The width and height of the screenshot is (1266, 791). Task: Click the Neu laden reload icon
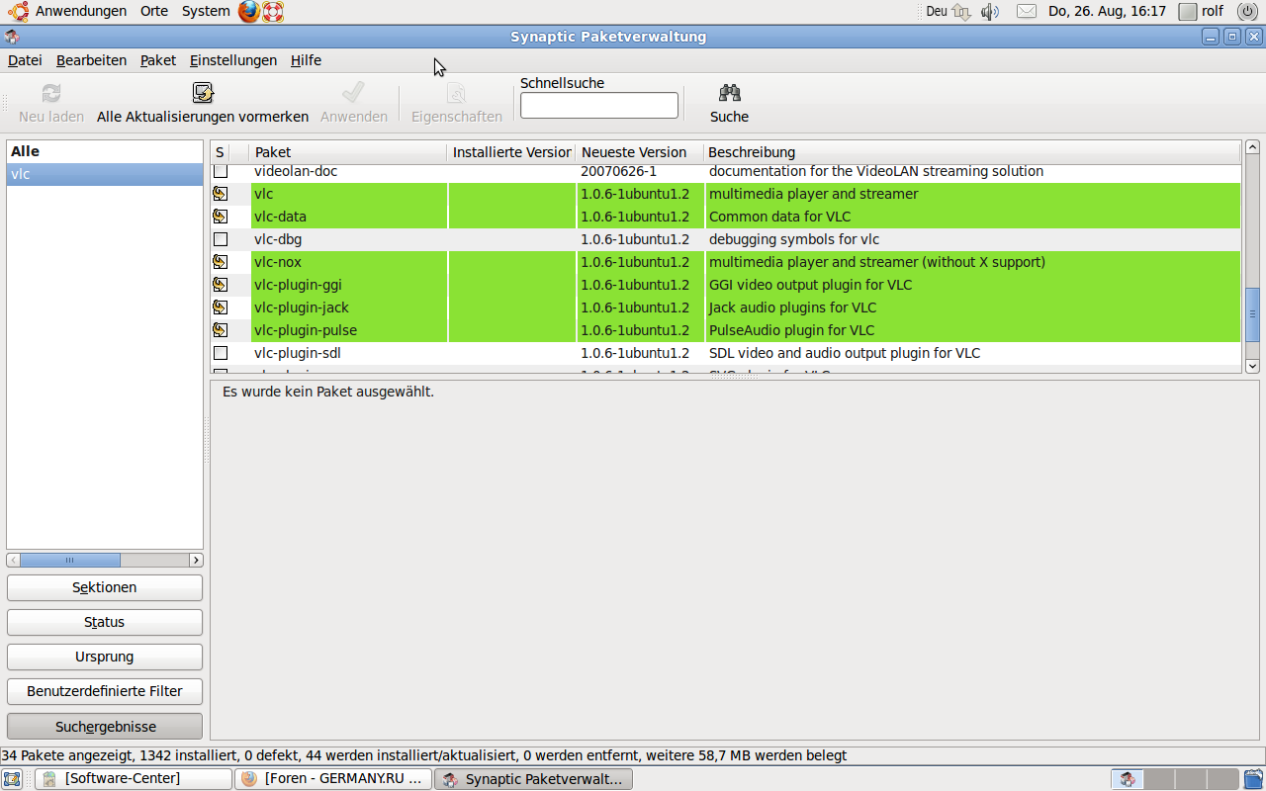pyautogui.click(x=51, y=93)
